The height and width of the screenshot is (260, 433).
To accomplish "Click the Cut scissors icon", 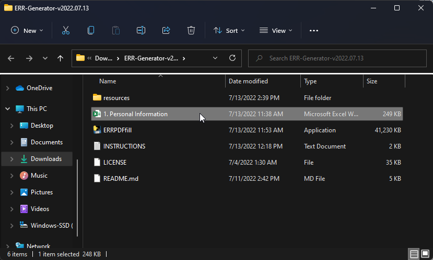I will click(x=66, y=30).
